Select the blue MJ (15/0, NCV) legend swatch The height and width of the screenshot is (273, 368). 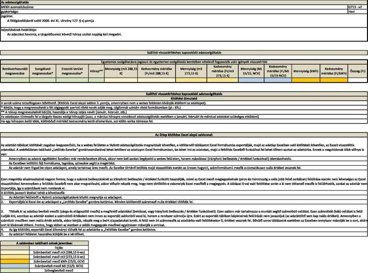pos(15,266)
